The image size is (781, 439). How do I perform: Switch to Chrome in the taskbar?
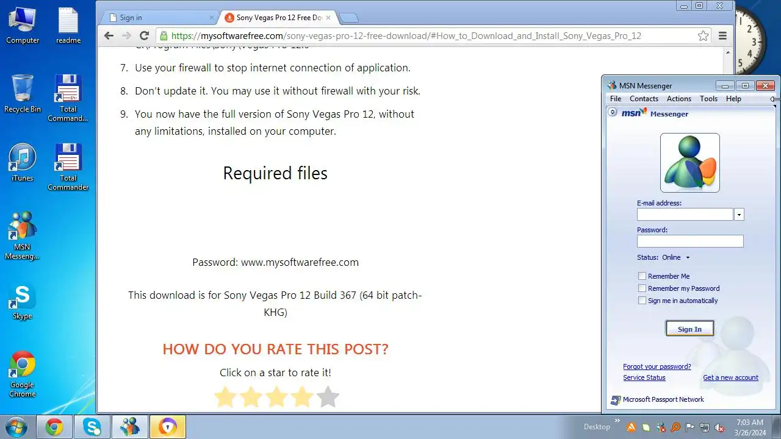[54, 427]
